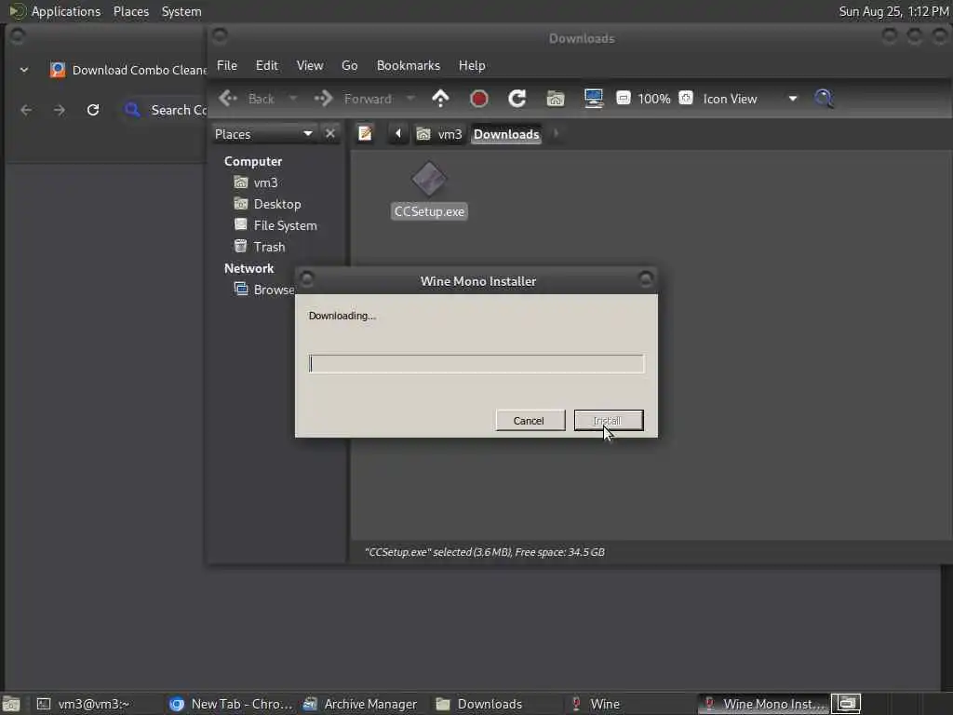The height and width of the screenshot is (715, 953).
Task: Zoom in with the plus icon
Action: pyautogui.click(x=686, y=98)
